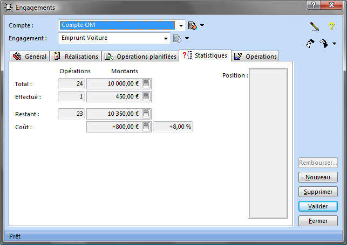Open arrow menu next to Compte icon
Screen dimensions: 347x245
202,25
